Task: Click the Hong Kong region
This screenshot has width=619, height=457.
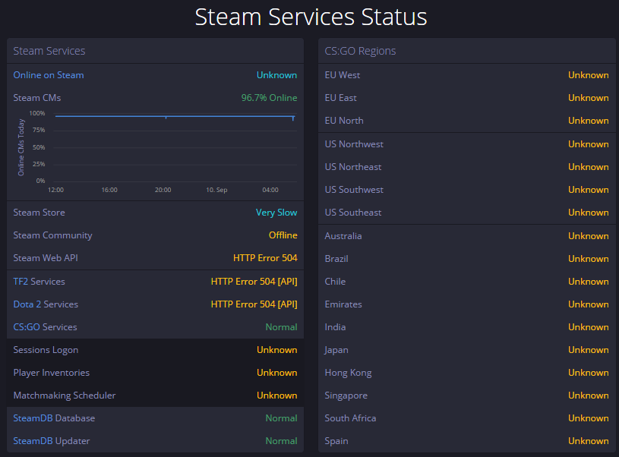Action: point(348,373)
